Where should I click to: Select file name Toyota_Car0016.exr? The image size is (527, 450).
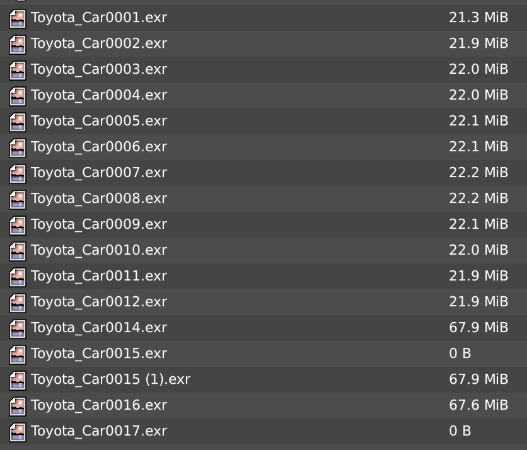point(99,406)
